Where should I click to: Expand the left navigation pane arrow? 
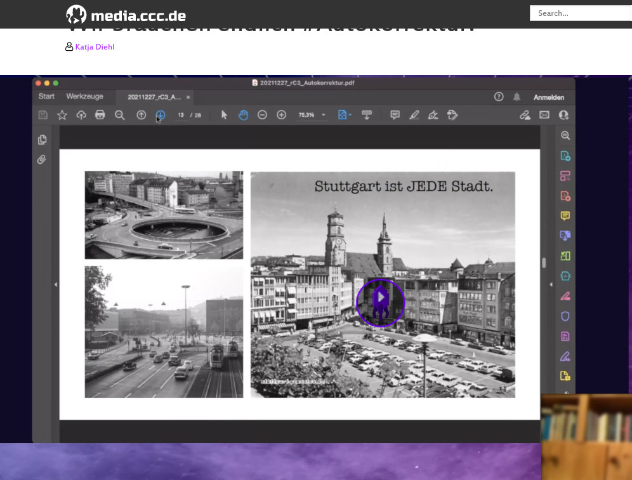(x=55, y=284)
